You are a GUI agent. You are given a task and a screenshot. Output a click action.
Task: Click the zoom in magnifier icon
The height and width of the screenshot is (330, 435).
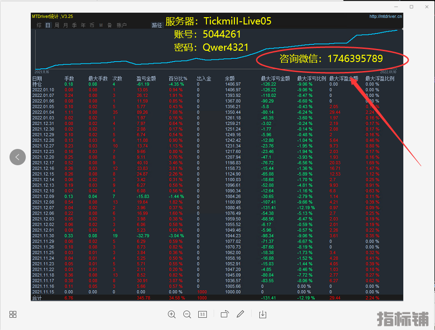[172, 314]
